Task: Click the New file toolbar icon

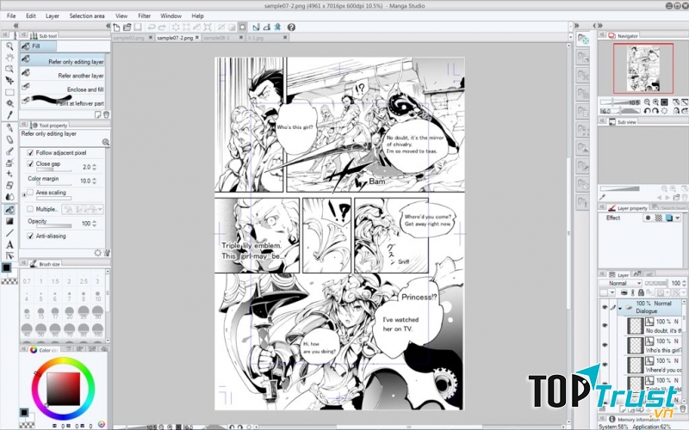Action: 117,28
